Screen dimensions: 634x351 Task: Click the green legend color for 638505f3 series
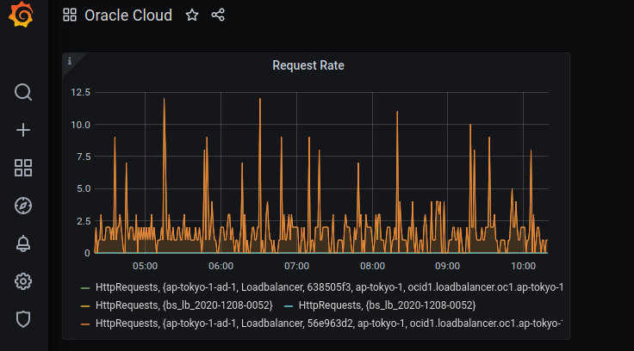(x=85, y=288)
